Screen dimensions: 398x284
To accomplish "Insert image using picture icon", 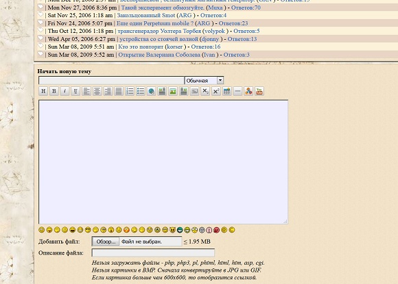I will tap(173, 91).
